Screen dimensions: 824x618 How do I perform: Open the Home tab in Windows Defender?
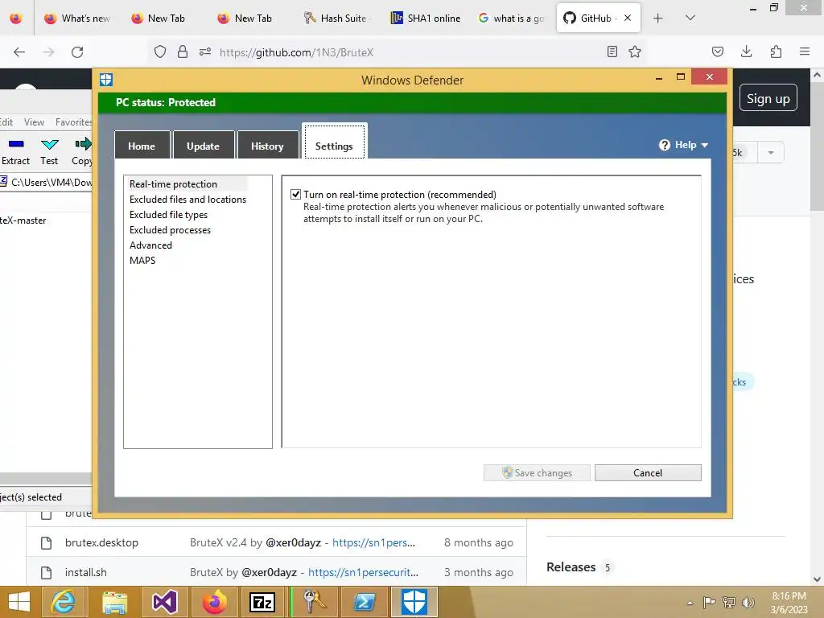[142, 146]
